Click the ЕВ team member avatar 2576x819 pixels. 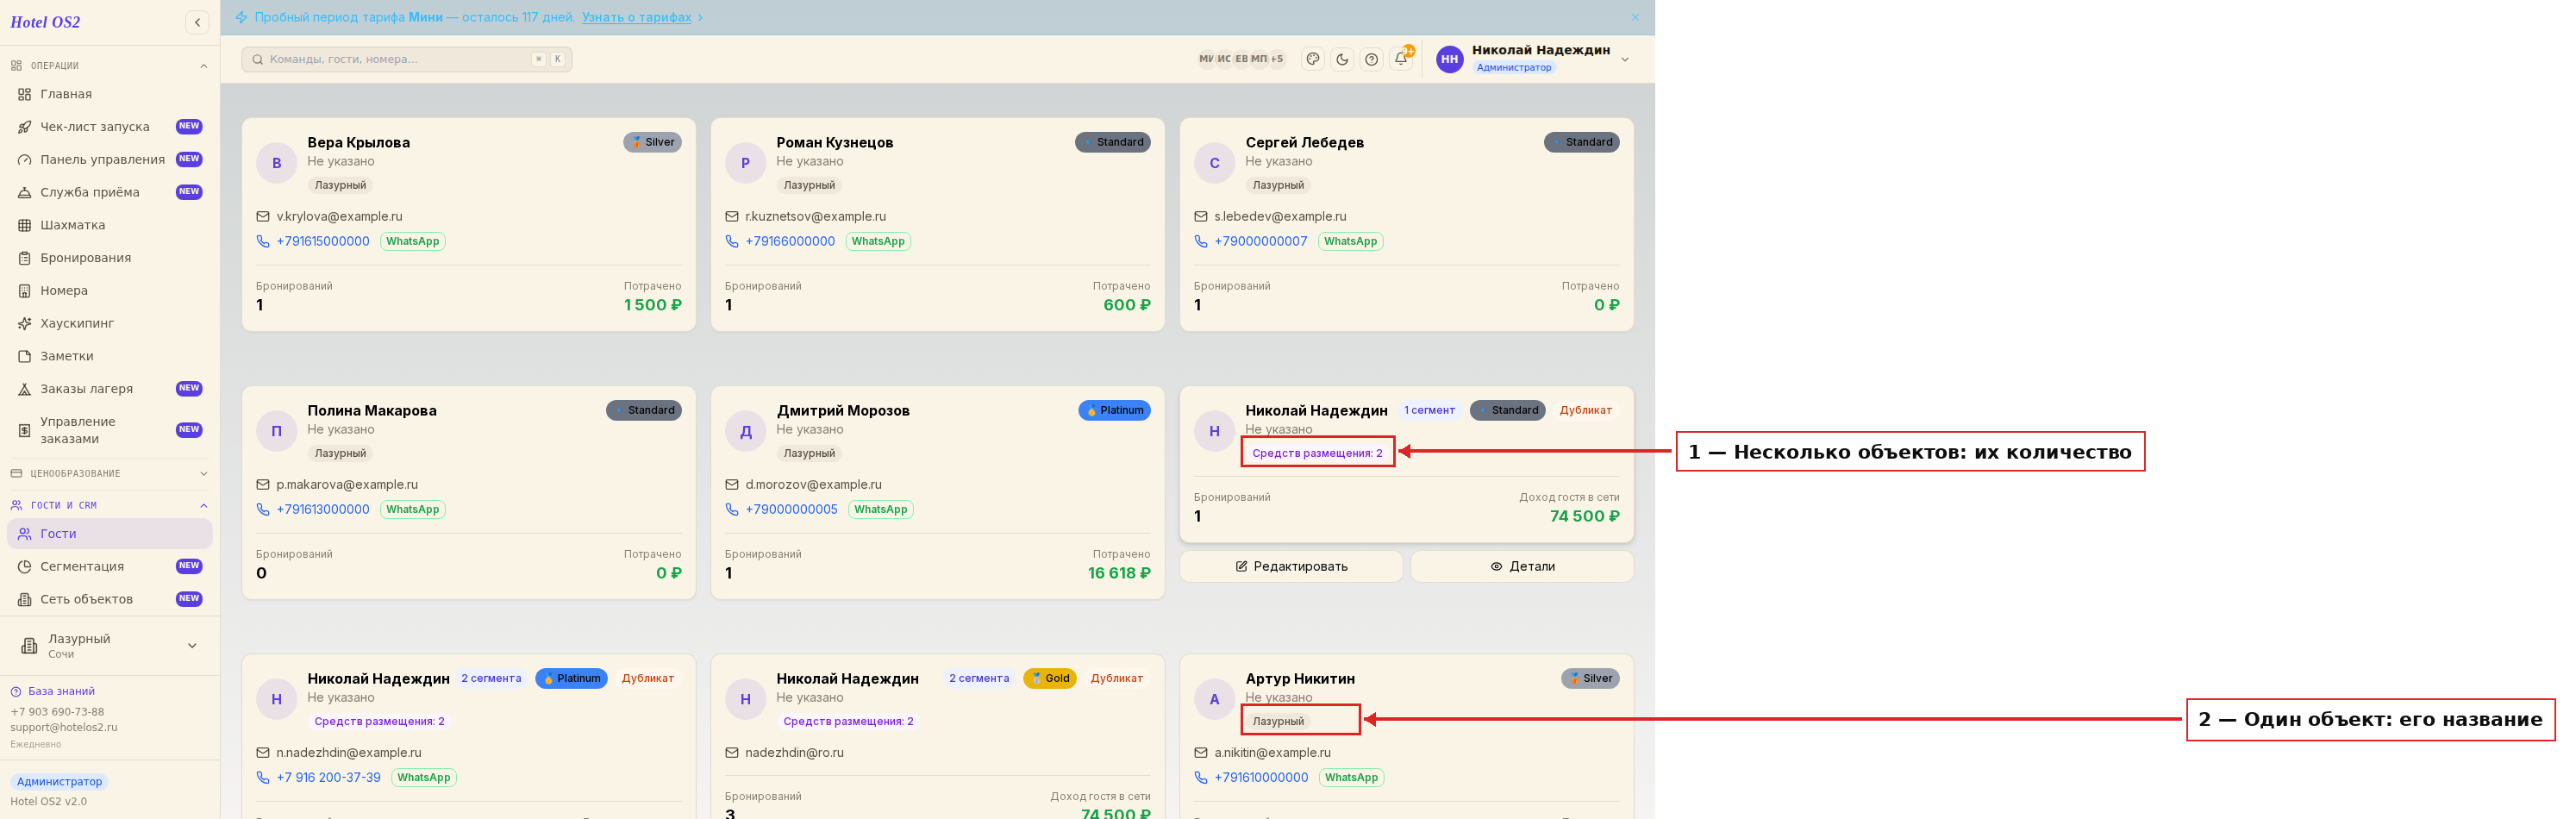[x=1241, y=59]
